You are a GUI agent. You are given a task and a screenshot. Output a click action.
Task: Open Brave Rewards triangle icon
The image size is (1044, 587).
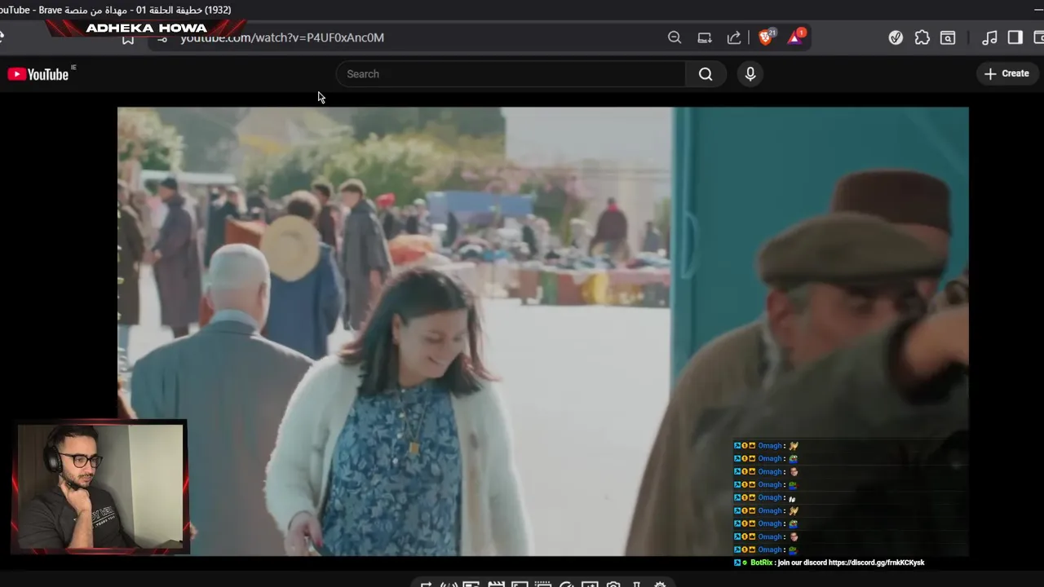coord(796,37)
